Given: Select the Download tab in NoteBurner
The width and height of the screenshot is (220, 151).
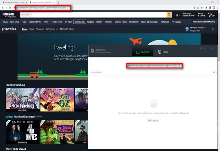Looking at the screenshot, I should 143,52.
